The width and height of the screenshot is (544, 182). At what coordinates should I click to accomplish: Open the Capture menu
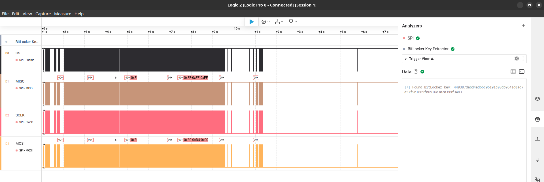[x=43, y=14]
